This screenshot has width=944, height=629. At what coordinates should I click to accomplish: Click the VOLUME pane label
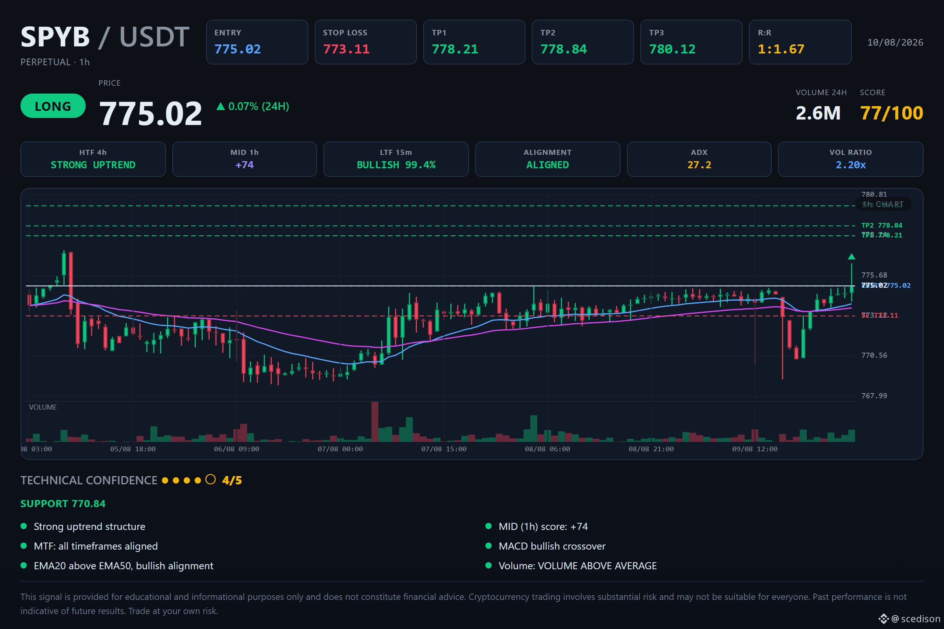pos(42,407)
